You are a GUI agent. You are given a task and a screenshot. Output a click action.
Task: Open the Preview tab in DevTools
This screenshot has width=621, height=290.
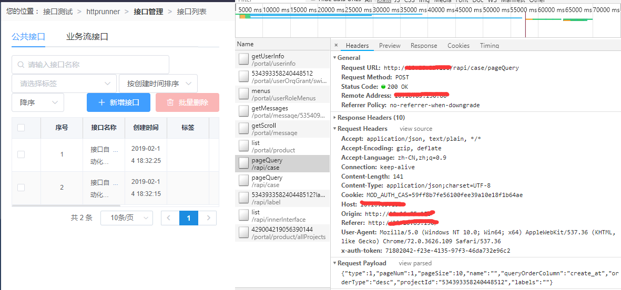[390, 46]
